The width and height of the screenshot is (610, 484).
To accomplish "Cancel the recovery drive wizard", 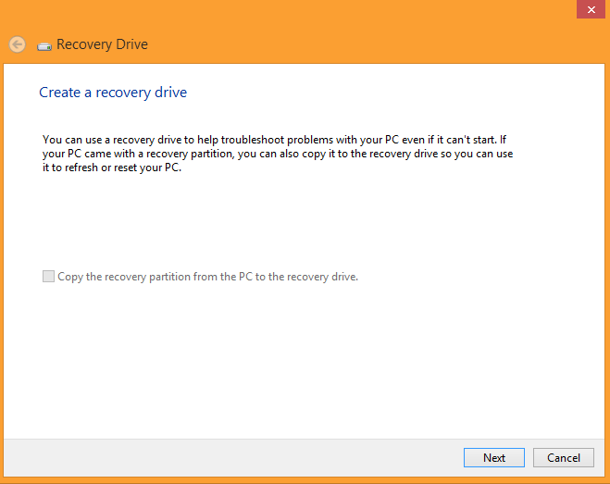I will pos(564,457).
